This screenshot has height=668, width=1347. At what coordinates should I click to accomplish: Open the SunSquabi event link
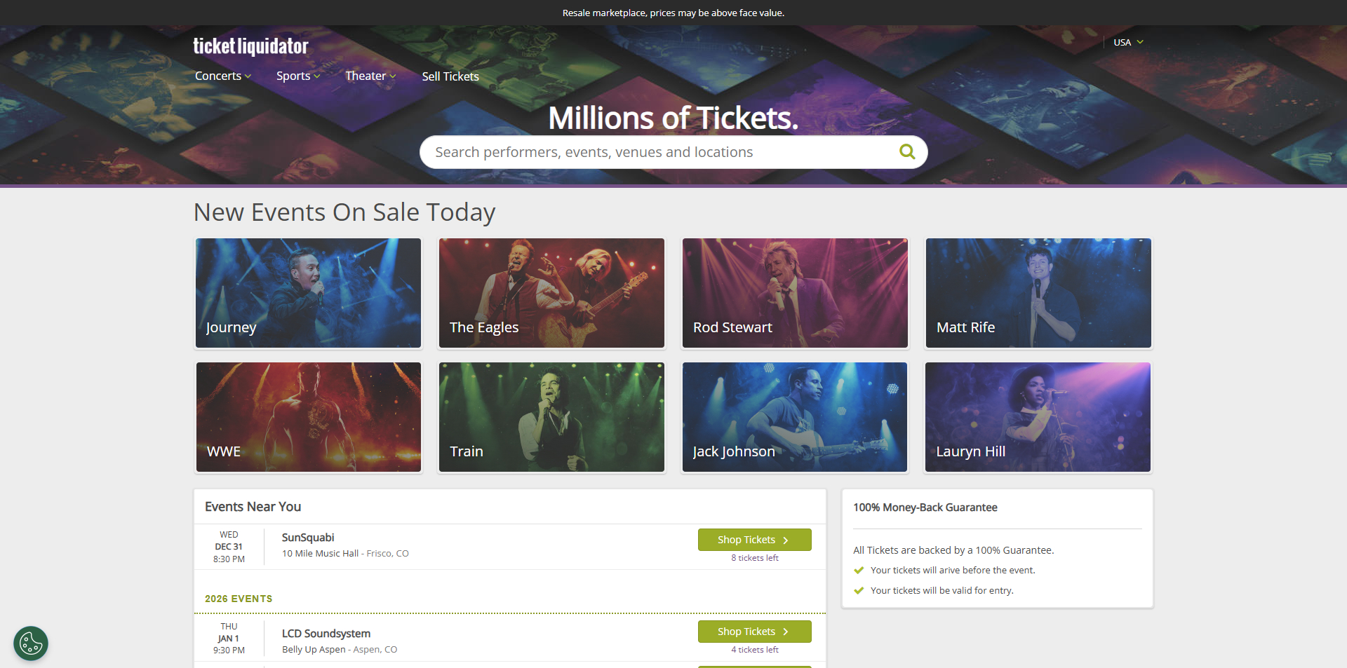[x=308, y=538]
